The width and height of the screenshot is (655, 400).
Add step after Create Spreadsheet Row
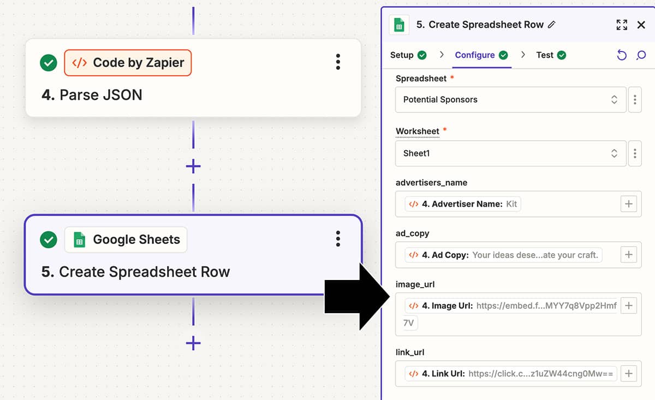(193, 343)
